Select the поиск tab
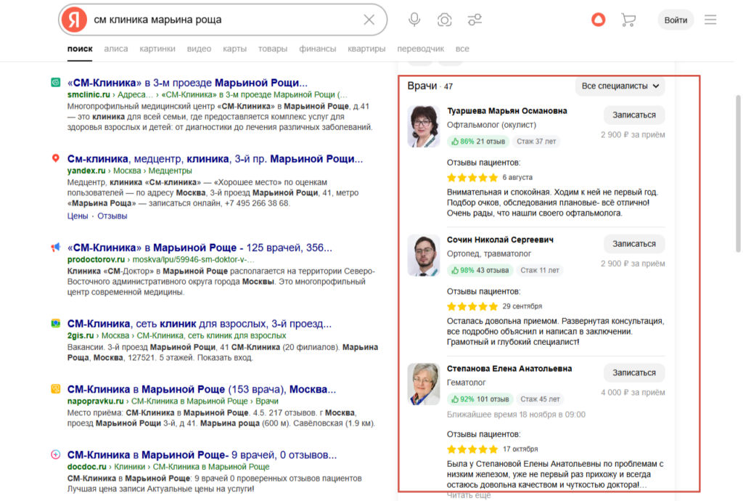The height and width of the screenshot is (501, 743). click(x=80, y=49)
